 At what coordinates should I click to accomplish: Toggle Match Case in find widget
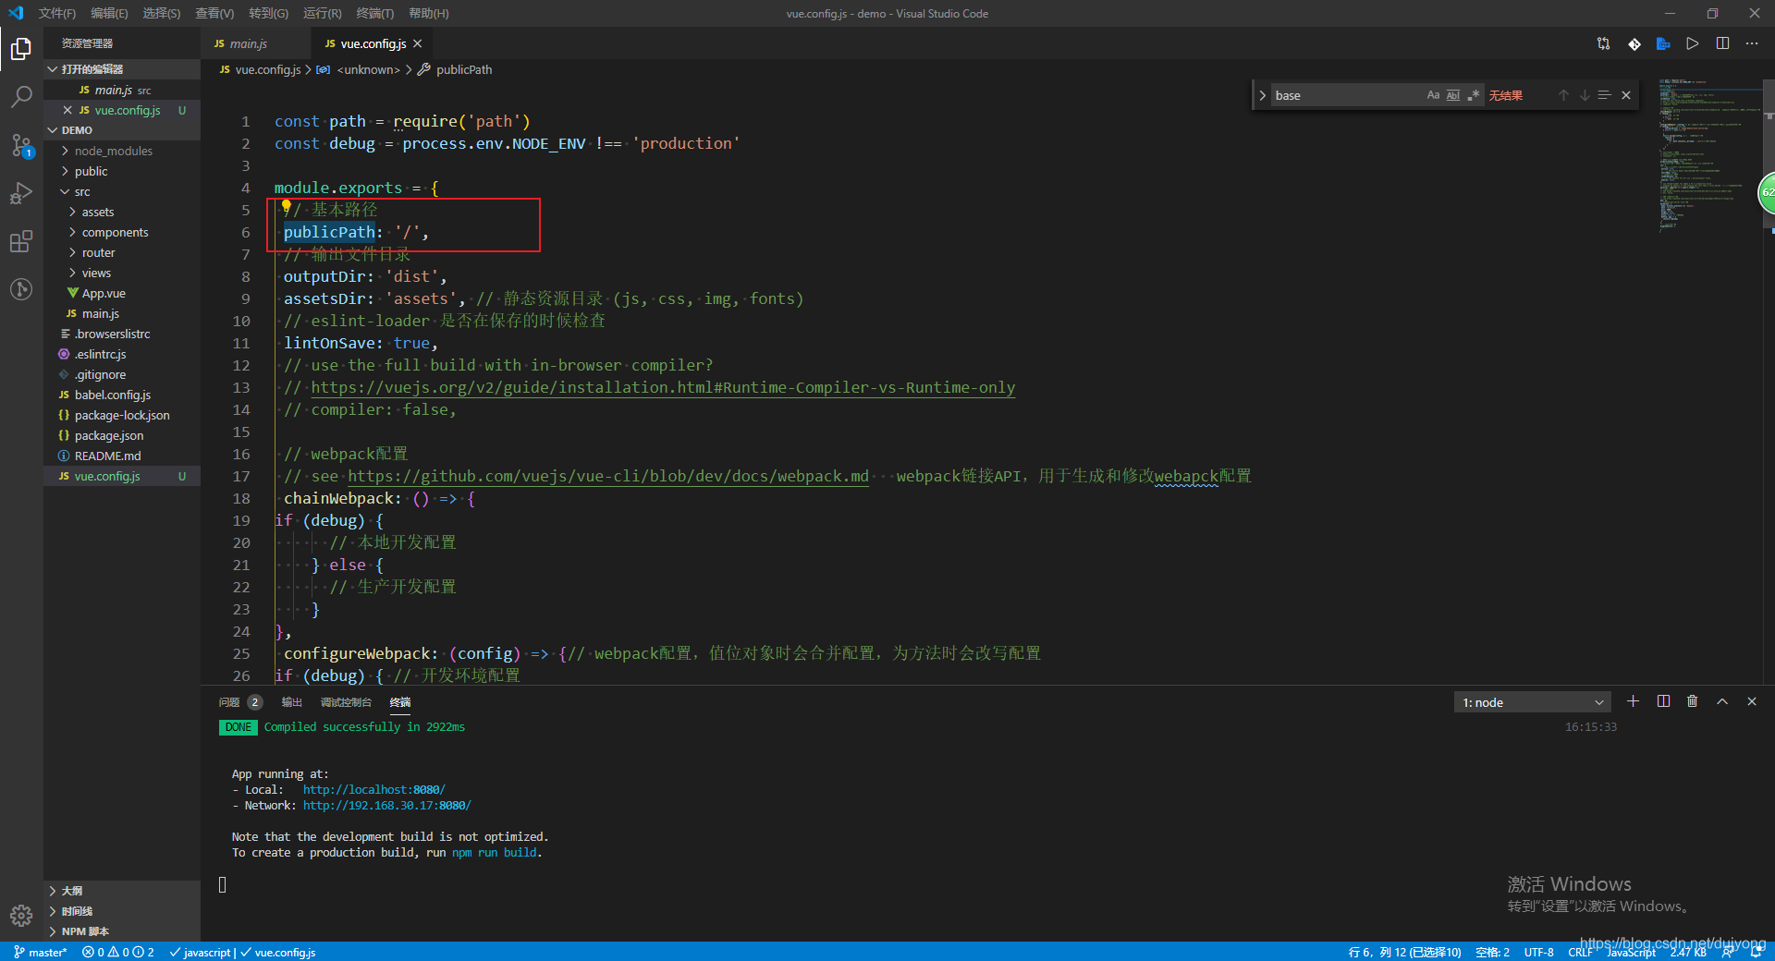click(x=1433, y=95)
